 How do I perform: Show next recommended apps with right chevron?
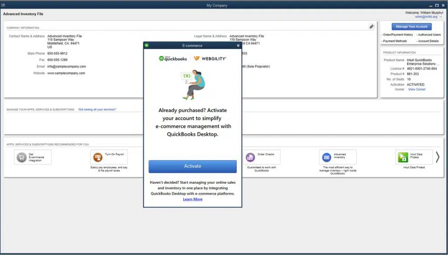click(x=437, y=157)
